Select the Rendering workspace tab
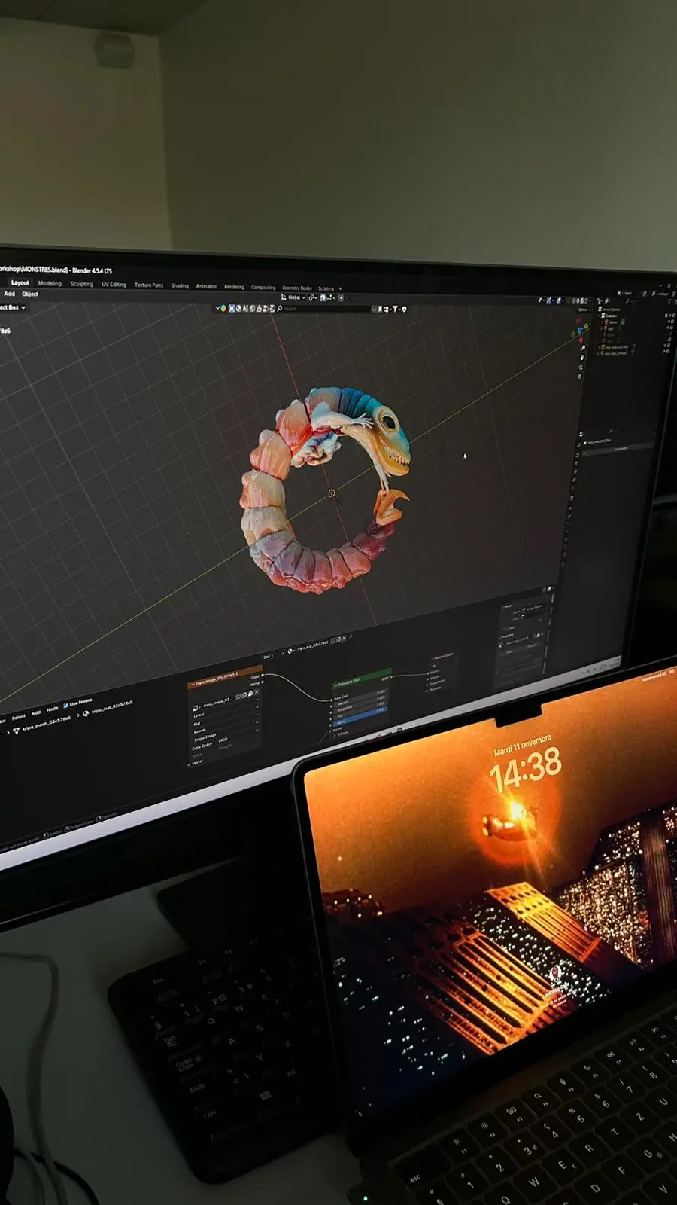677x1205 pixels. tap(234, 287)
